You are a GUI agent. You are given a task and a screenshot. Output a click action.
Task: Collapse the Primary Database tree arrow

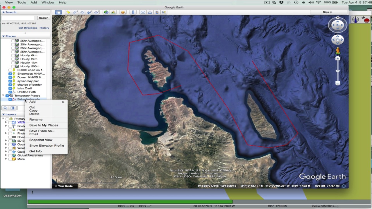pos(3,119)
